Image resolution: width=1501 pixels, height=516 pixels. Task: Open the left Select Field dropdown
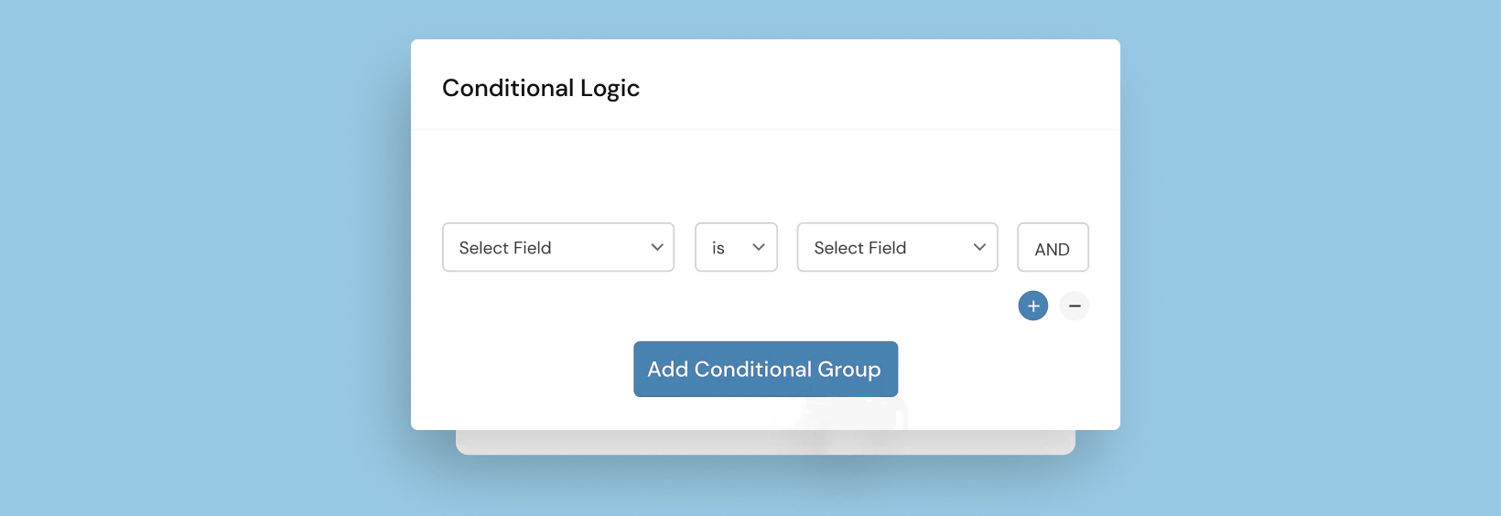(558, 247)
